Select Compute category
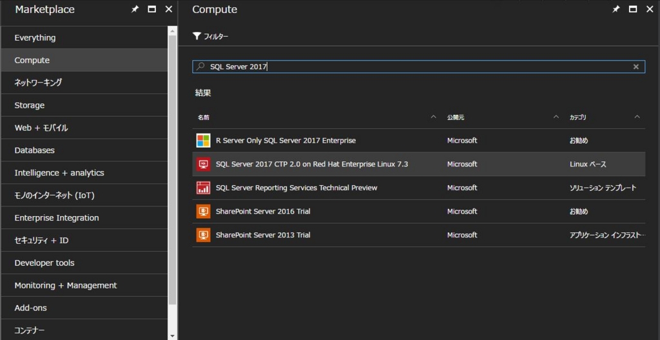This screenshot has height=340, width=660. tap(84, 60)
